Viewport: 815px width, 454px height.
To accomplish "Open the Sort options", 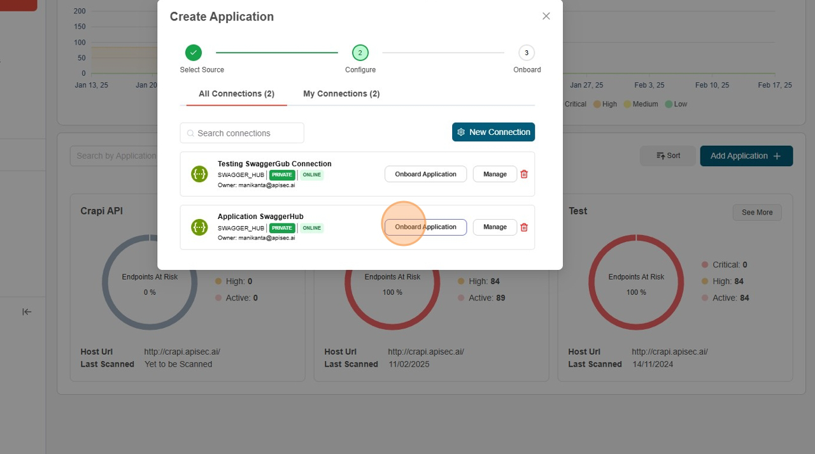I will coord(668,156).
